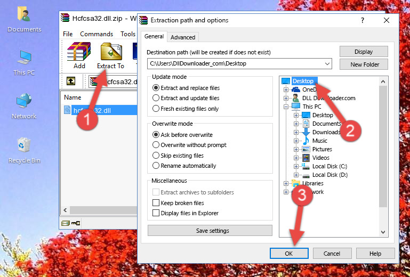Click the WinRAR icon in dialog title bar
The image size is (410, 277).
pyautogui.click(x=143, y=20)
